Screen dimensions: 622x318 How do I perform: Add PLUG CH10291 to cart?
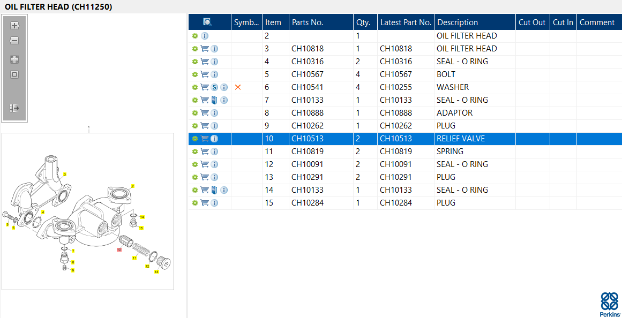205,177
